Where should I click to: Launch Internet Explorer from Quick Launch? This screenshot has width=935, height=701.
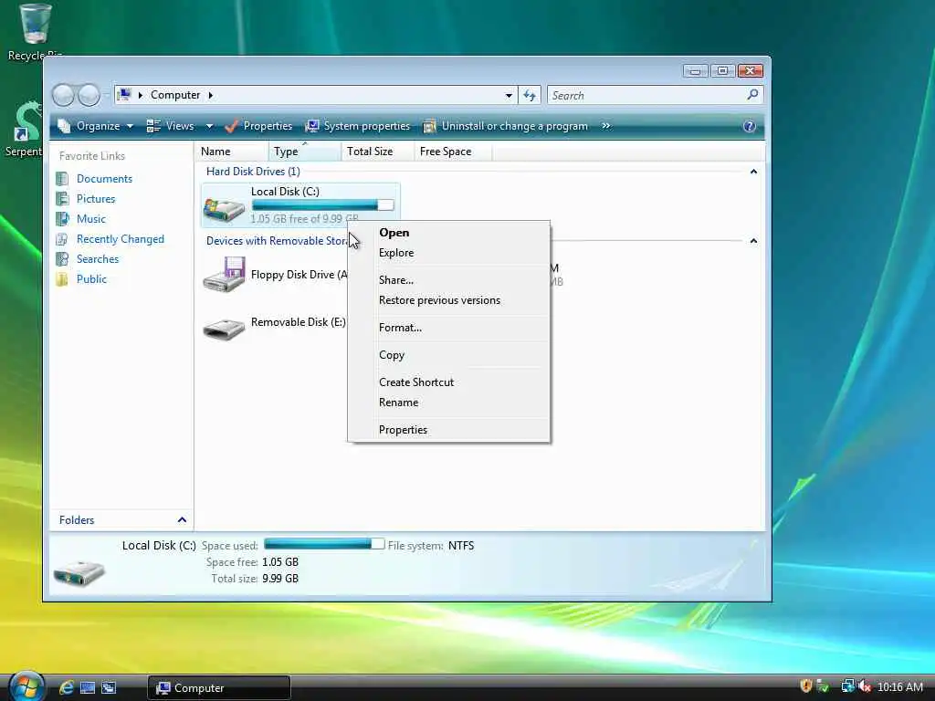click(66, 687)
